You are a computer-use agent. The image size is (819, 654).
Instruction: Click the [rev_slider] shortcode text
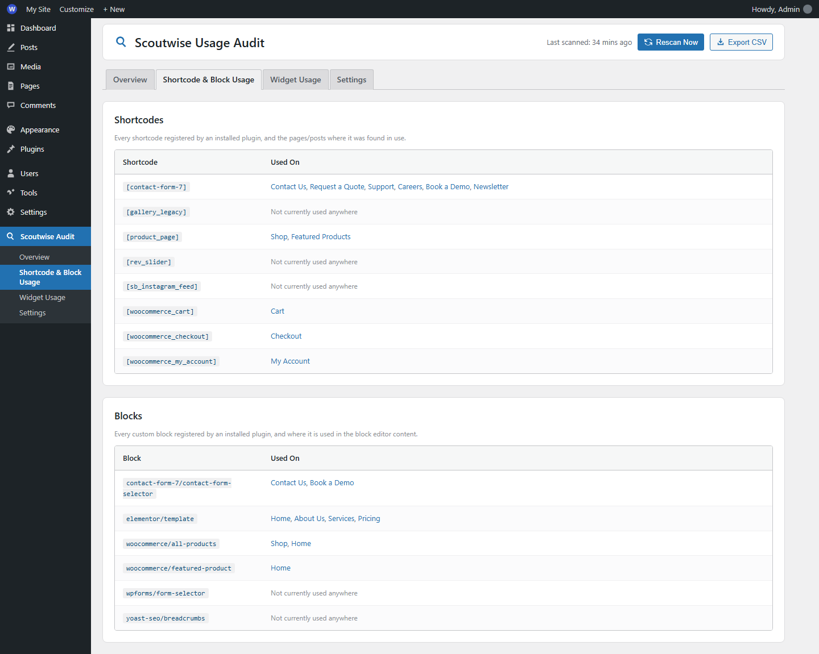pos(148,262)
